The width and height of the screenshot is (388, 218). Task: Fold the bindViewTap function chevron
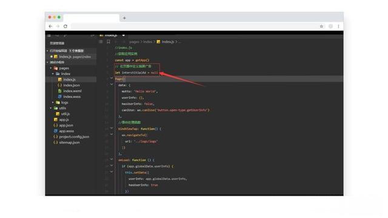coord(112,128)
